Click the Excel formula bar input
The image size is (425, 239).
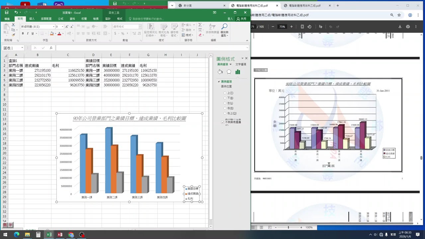tap(152, 48)
